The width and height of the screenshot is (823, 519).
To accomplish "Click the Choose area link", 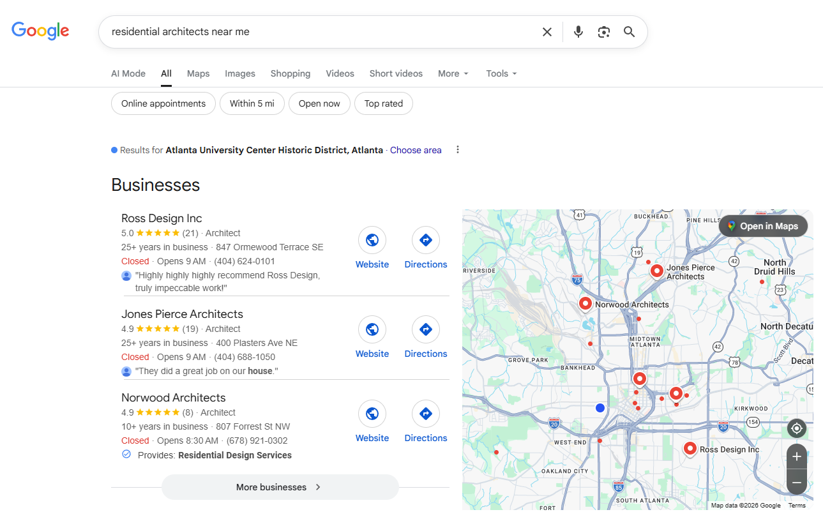I will coord(416,150).
